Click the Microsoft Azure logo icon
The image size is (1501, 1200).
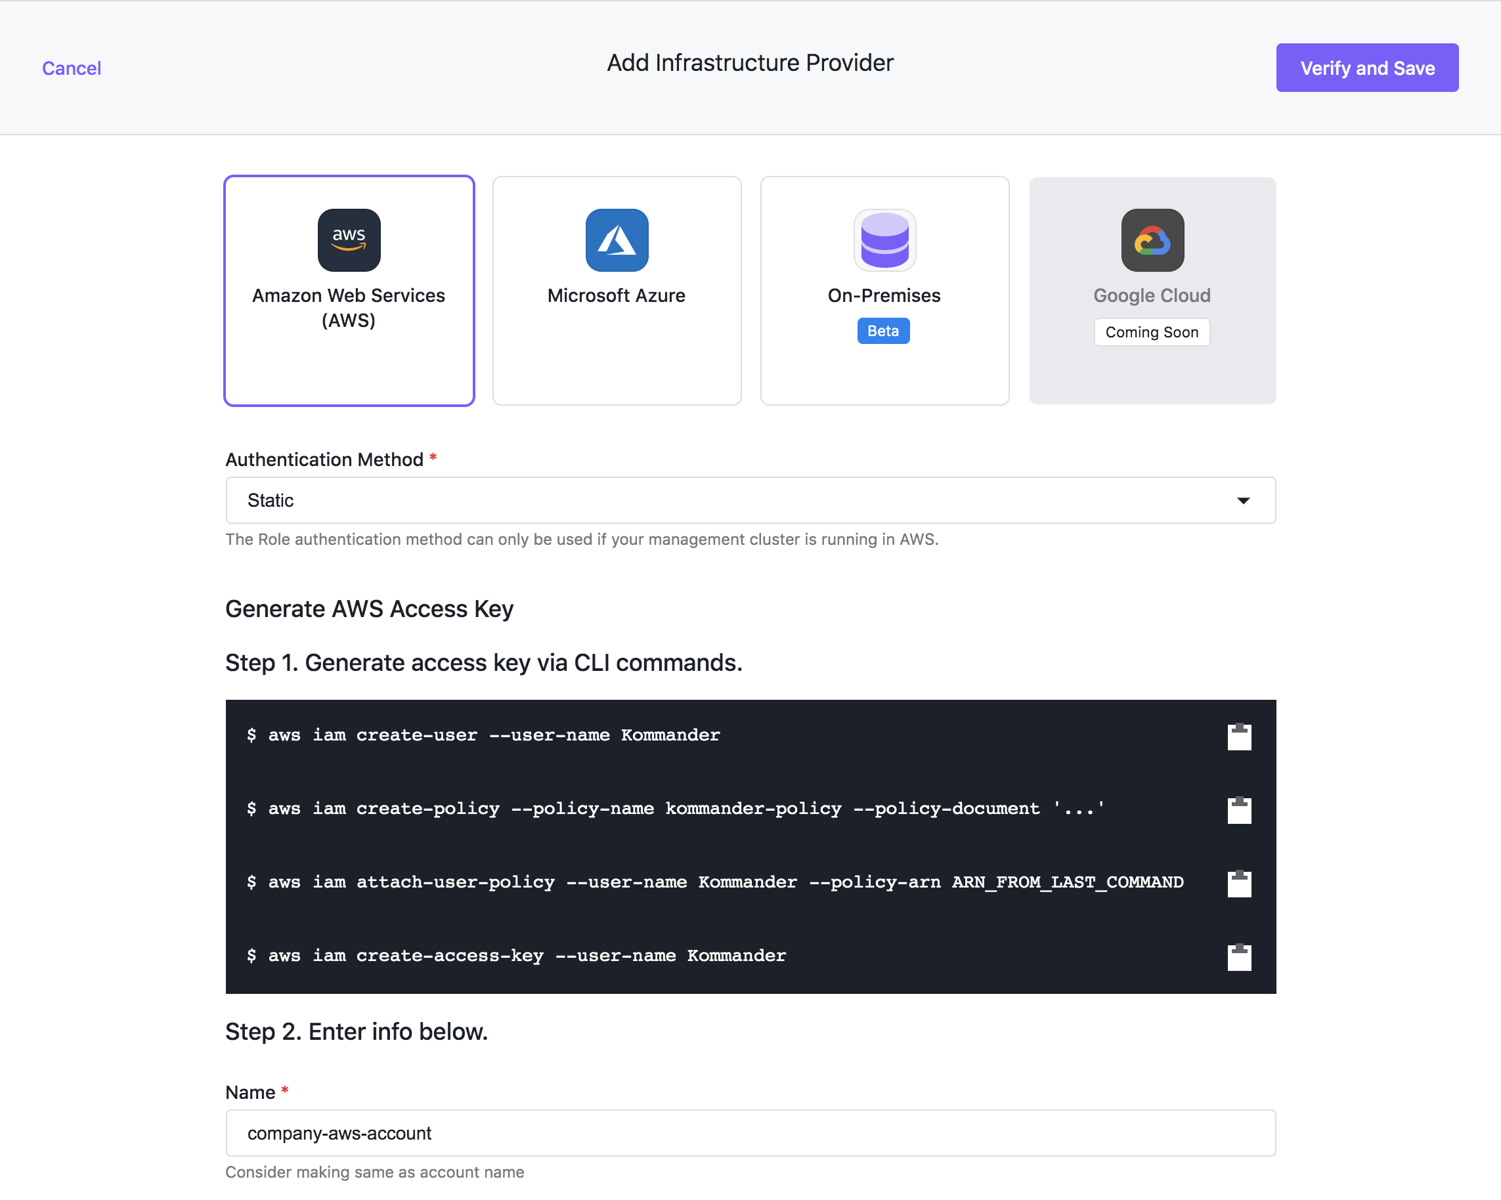(617, 240)
